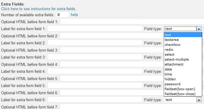The width and height of the screenshot is (204, 109).
Task: Focus Optional HTML before form field 1 input
Action: pos(132,22)
